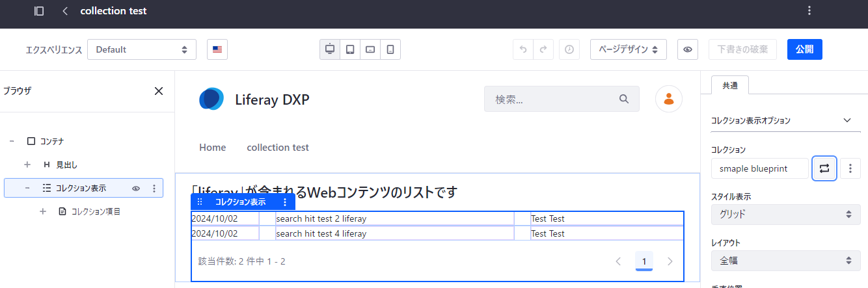
Task: Open the Home navigation link
Action: (x=212, y=148)
